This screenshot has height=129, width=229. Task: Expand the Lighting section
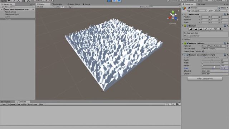tap(183, 39)
